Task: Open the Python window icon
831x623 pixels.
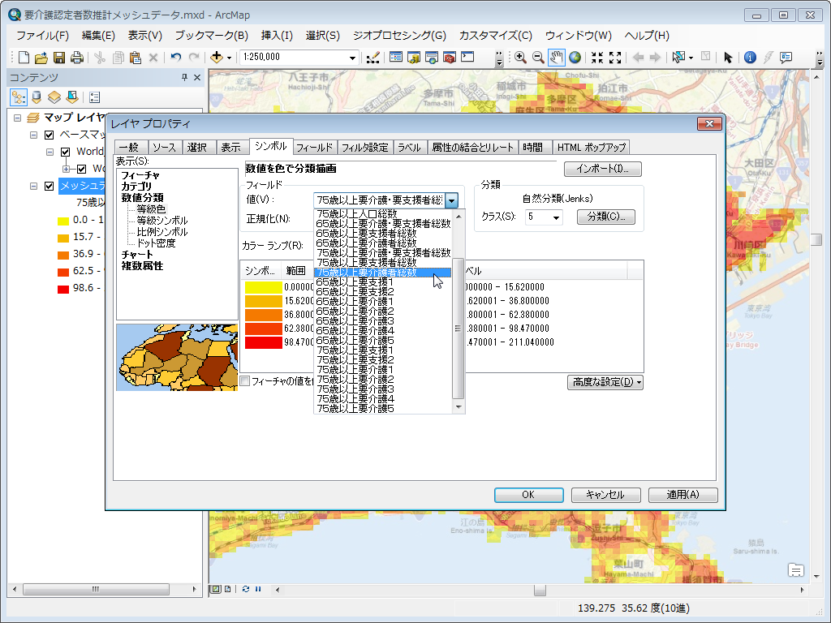Action: point(467,57)
